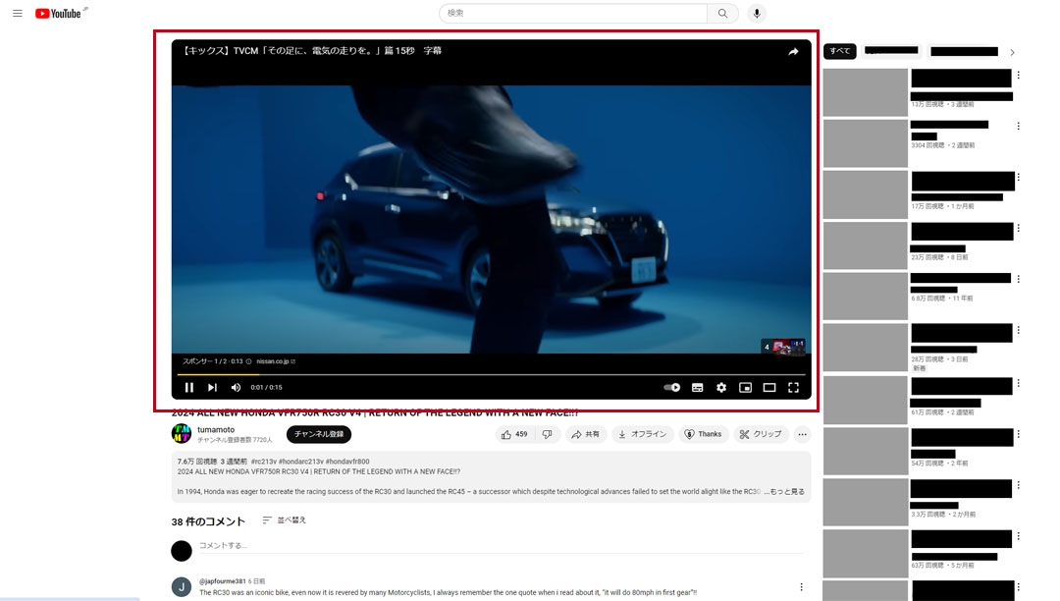Select the すべて filter chip
Image resolution: width=1060 pixels, height=601 pixels.
tap(839, 51)
